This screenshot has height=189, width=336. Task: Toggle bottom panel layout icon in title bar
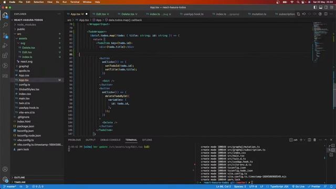[321, 7]
